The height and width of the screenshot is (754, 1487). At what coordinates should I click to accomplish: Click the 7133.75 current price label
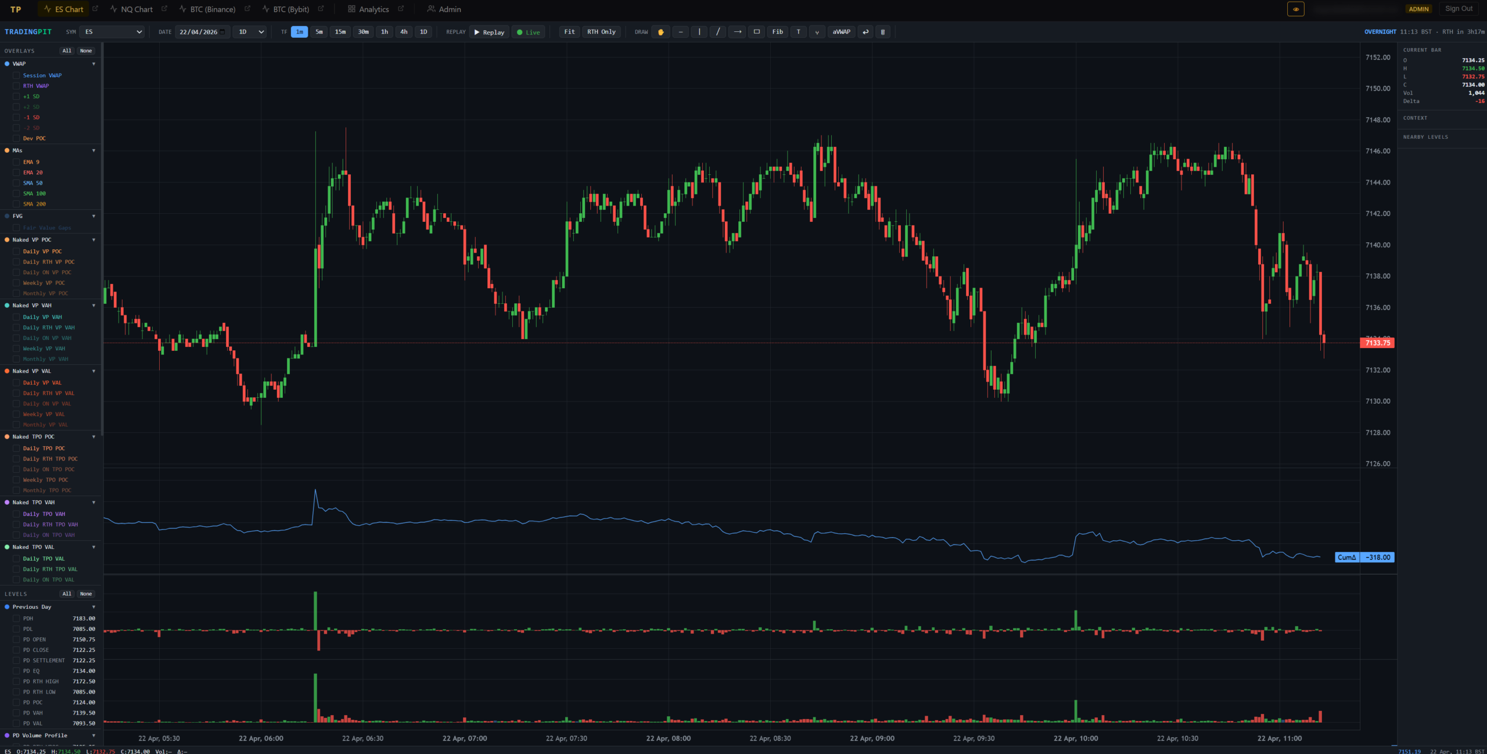(x=1377, y=343)
